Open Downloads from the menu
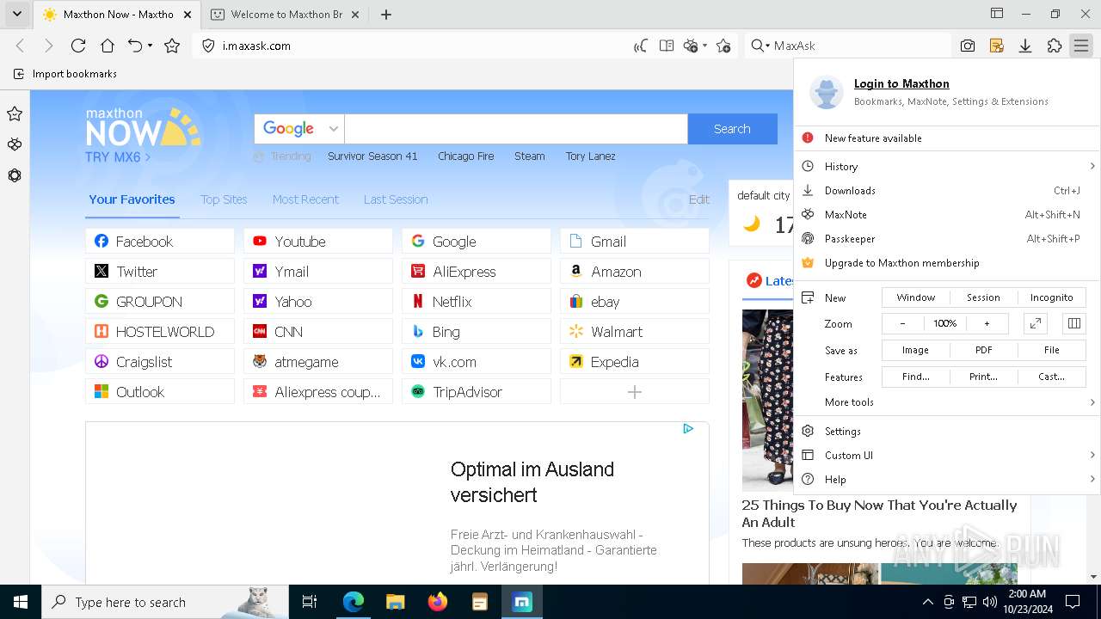The width and height of the screenshot is (1101, 619). [947, 191]
